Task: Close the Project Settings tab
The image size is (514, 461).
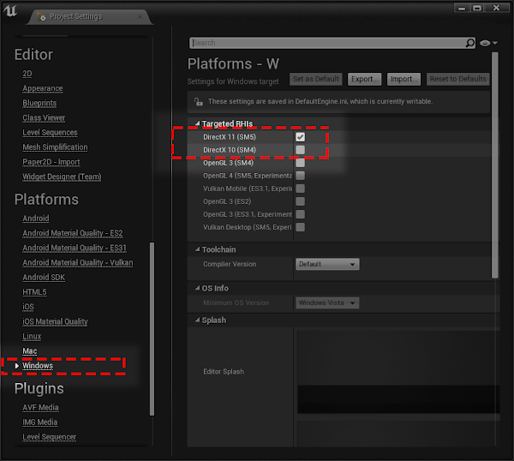Action: point(140,16)
